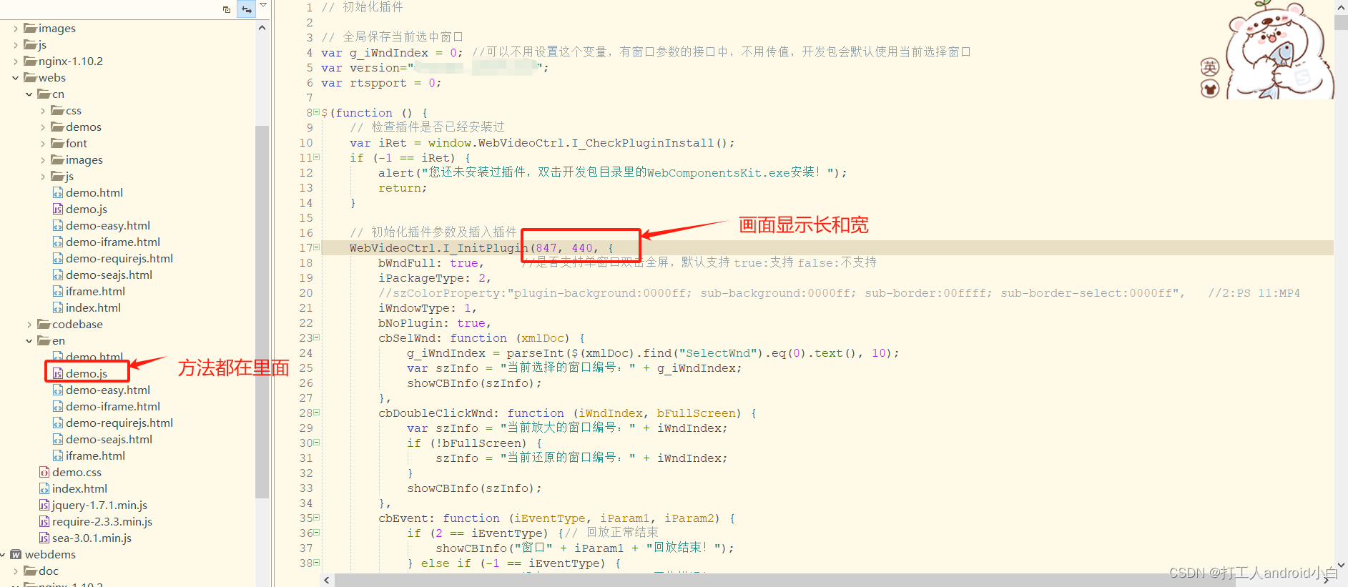Collapse code fold at line 35
The height and width of the screenshot is (587, 1348).
click(316, 518)
